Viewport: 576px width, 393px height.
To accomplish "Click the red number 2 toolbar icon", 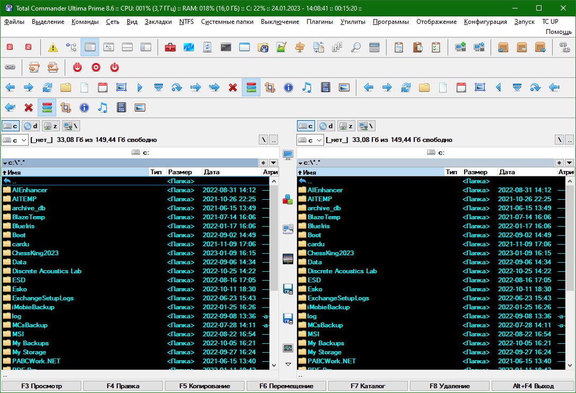I will (x=28, y=48).
